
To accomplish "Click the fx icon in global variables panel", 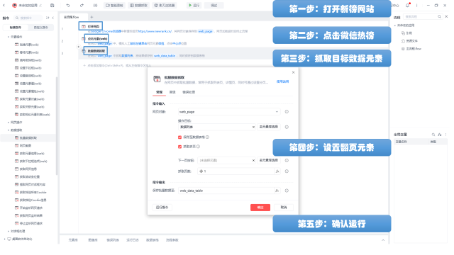I will [x=440, y=135].
